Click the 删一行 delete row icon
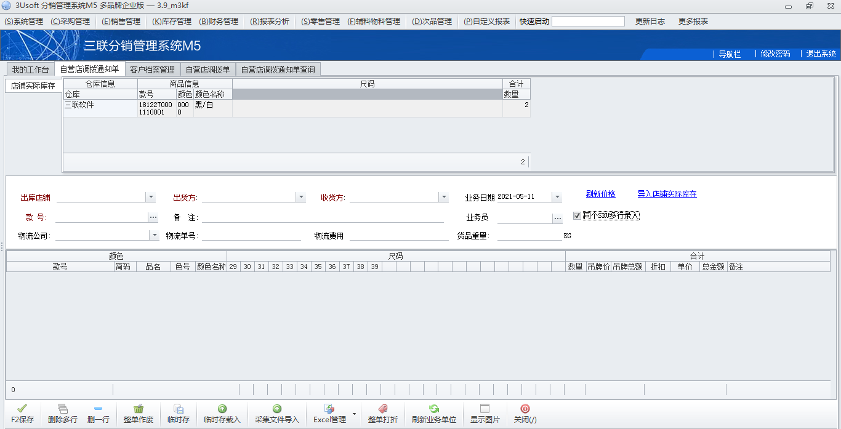Screen dimensions: 841x429 [99, 409]
